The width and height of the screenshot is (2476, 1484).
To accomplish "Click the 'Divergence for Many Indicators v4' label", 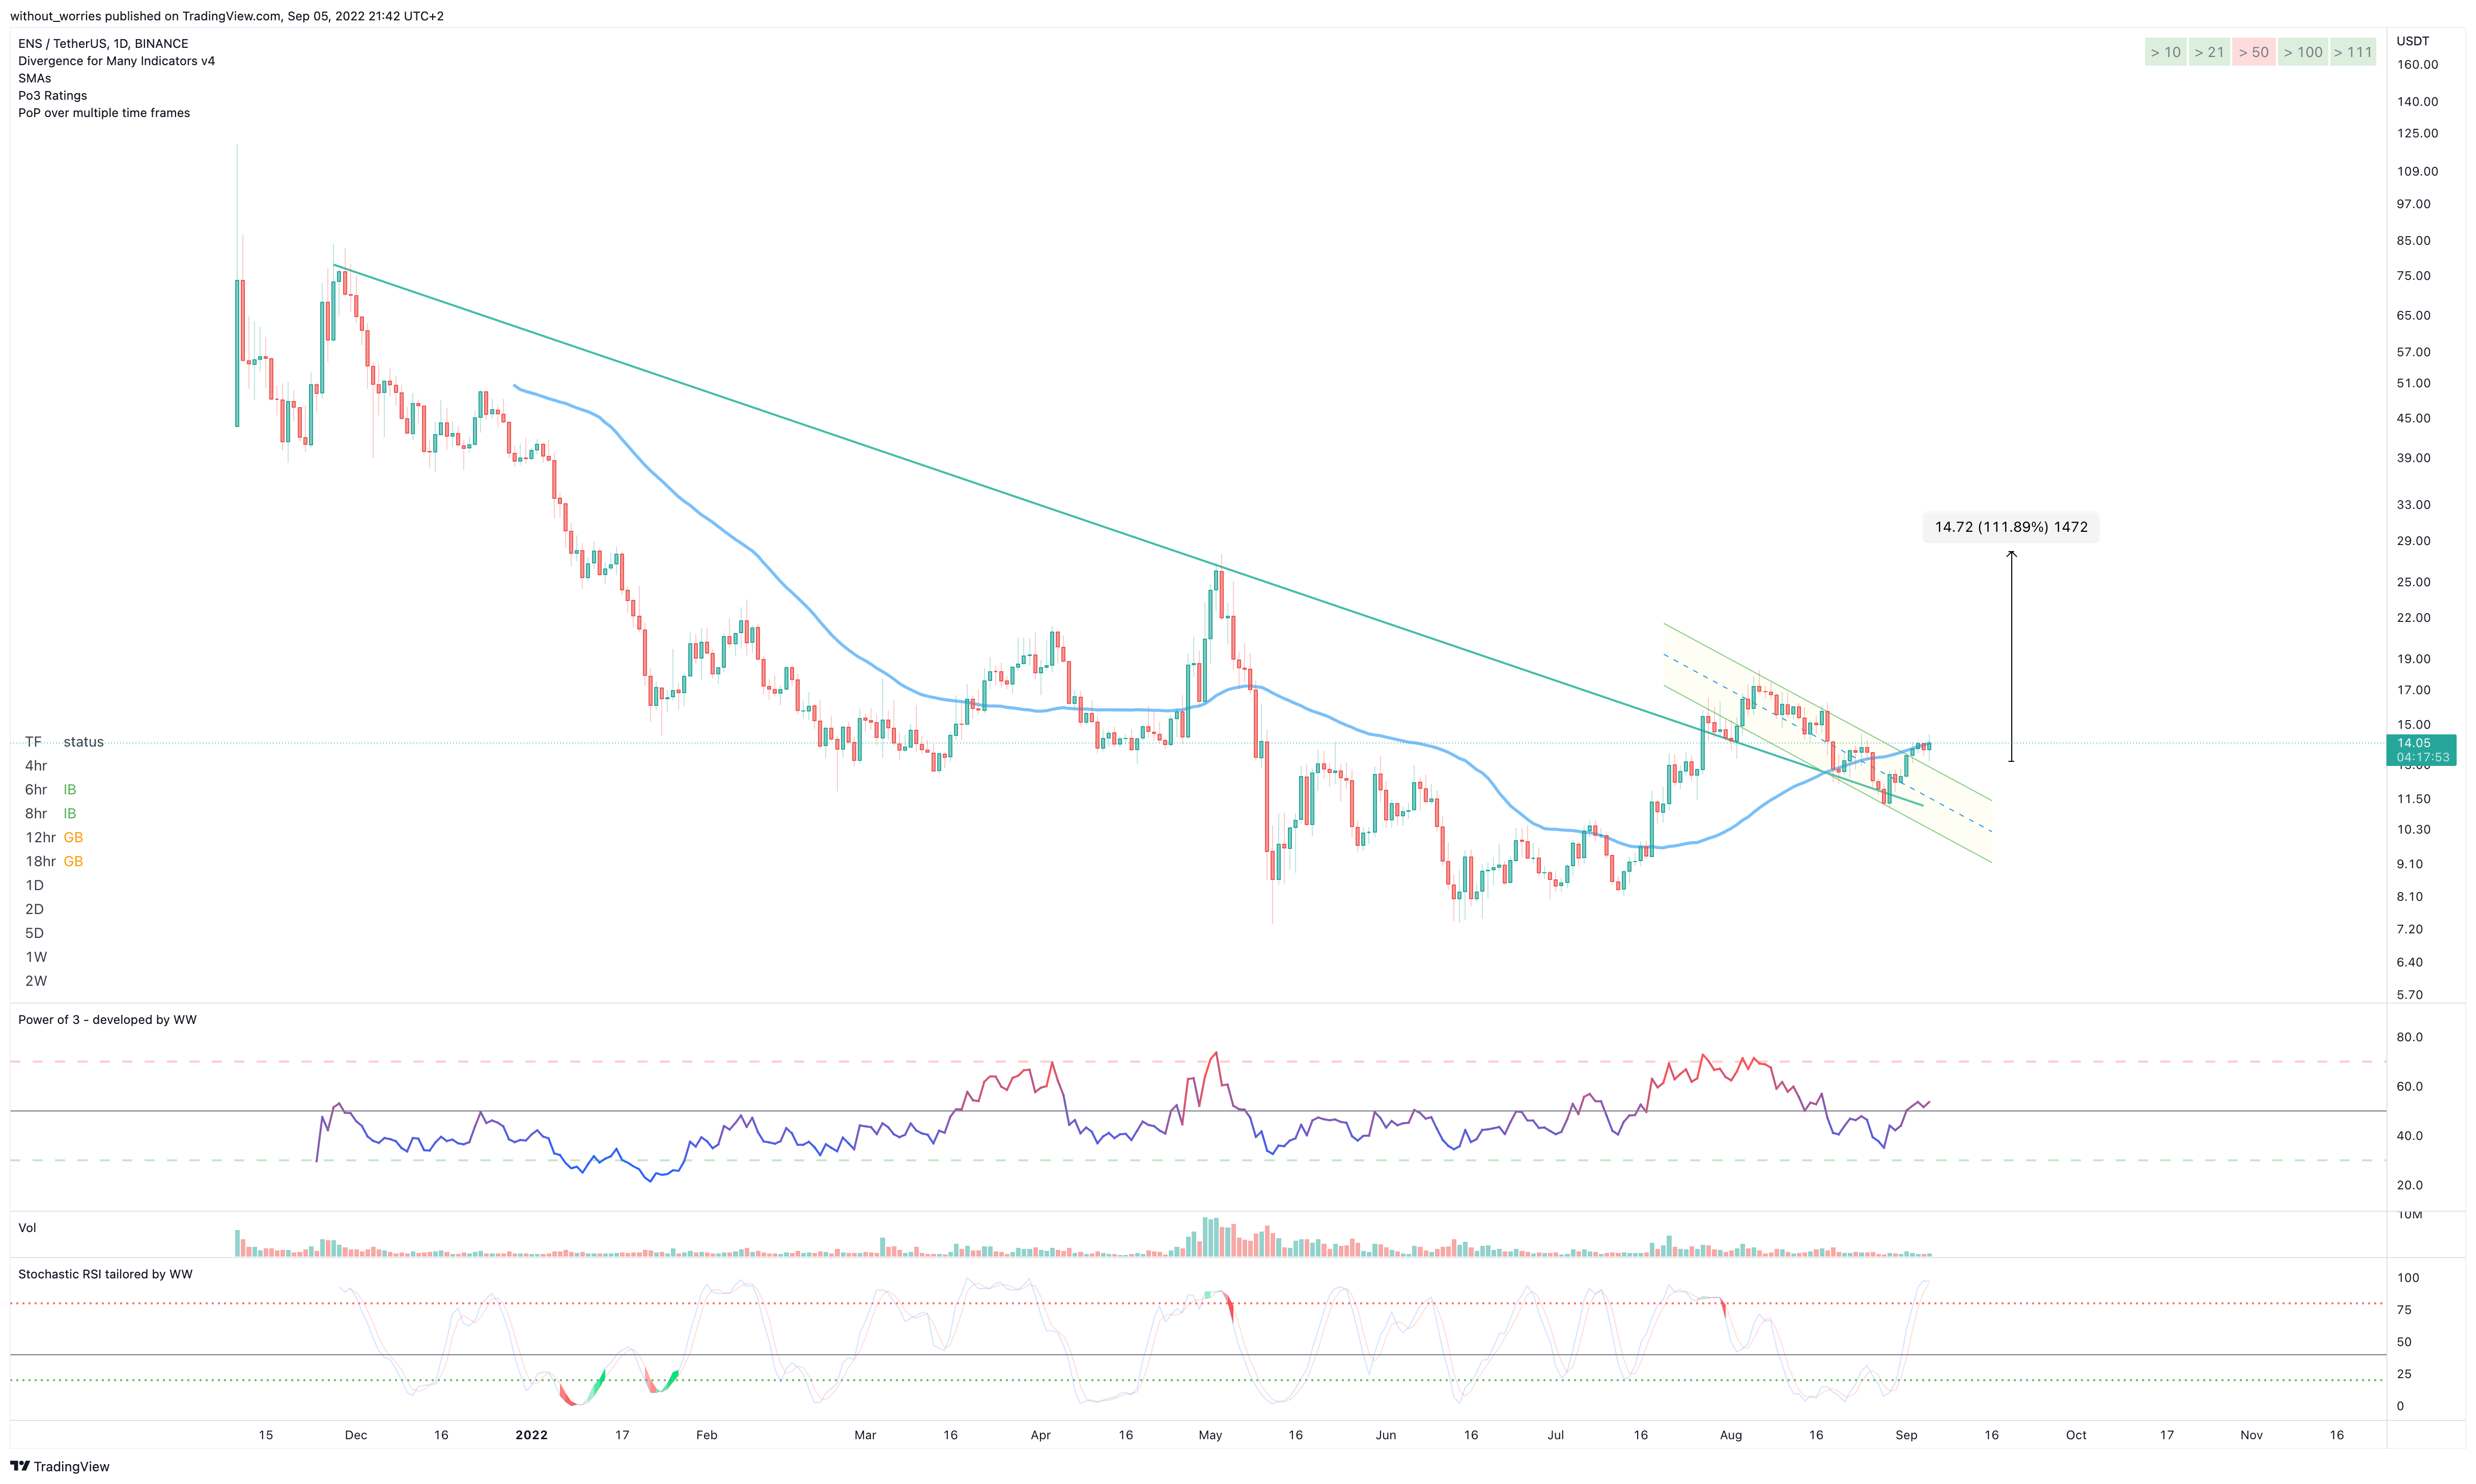I will [116, 61].
